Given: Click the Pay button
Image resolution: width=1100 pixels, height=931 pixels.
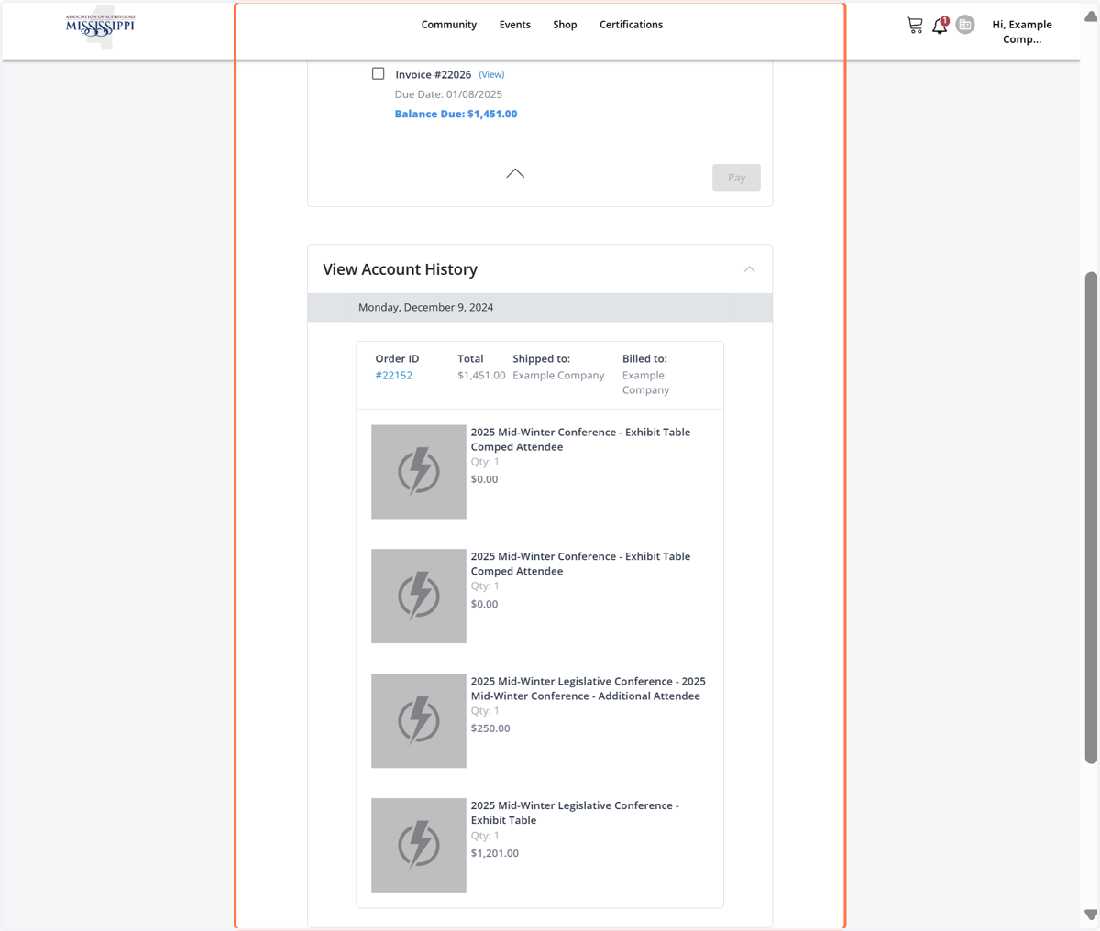Looking at the screenshot, I should 736,178.
